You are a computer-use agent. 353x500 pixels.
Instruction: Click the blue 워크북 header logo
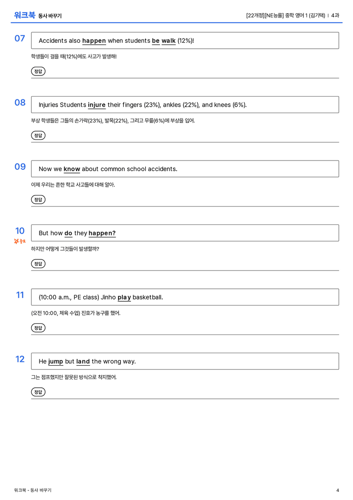coord(24,15)
